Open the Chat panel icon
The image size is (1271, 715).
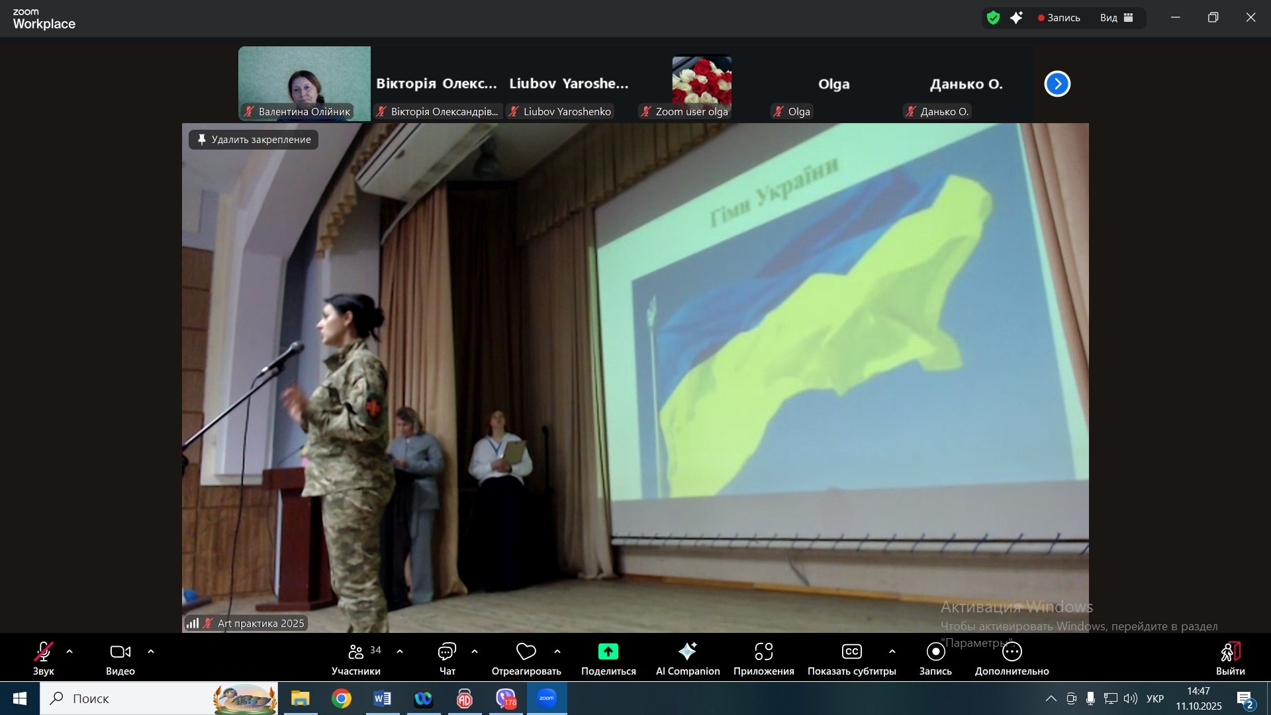click(x=447, y=652)
